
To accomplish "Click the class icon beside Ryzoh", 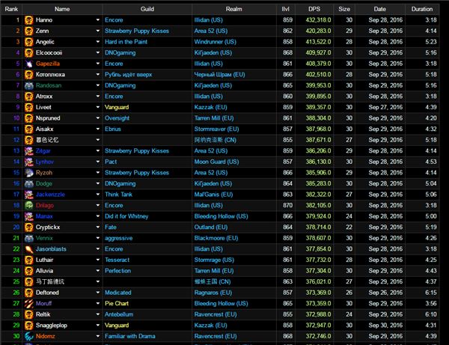I will [x=28, y=173].
